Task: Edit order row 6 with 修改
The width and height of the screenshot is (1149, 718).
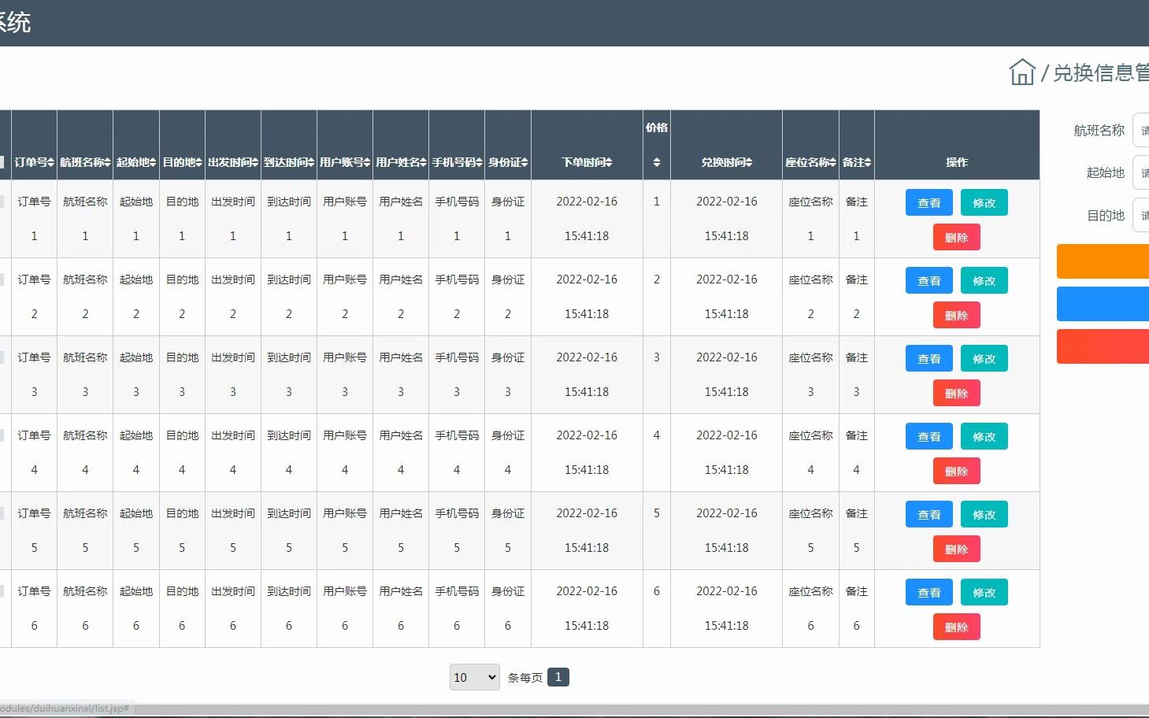Action: 984,592
